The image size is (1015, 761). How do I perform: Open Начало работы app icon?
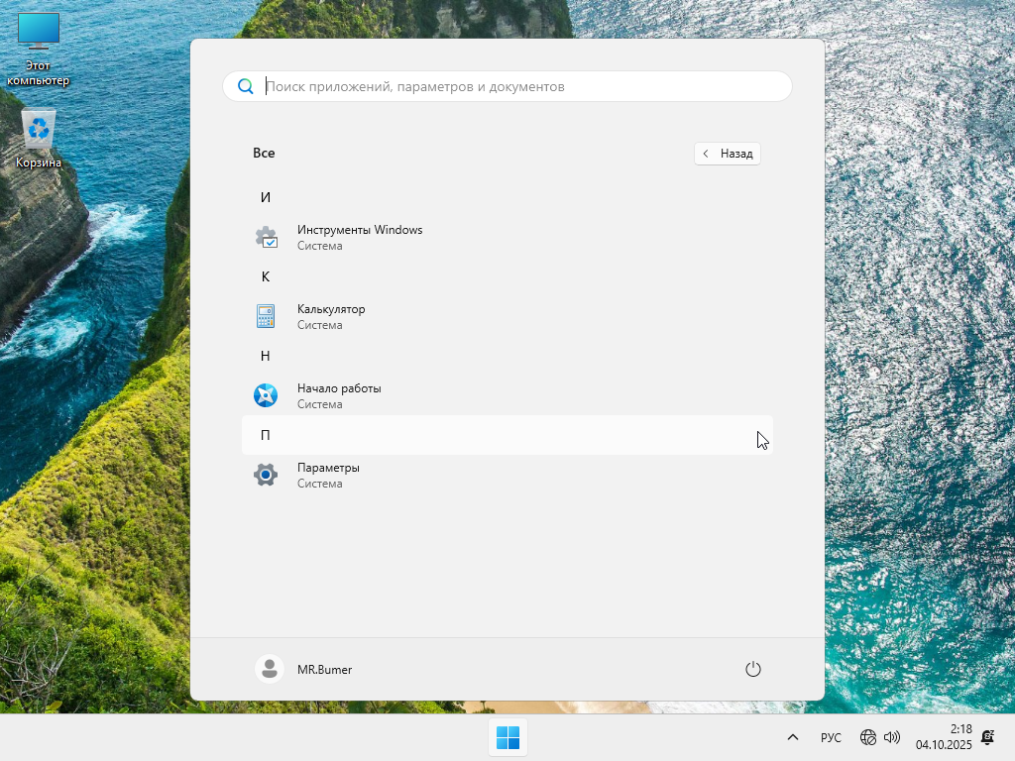click(x=266, y=396)
